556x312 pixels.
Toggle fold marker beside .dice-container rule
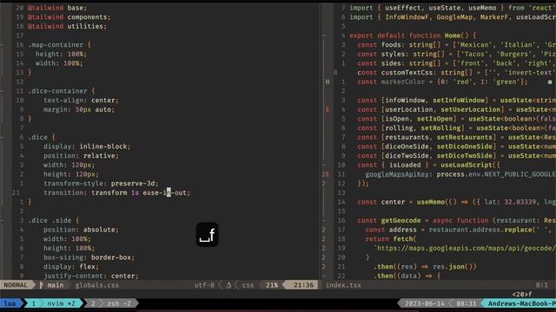(x=2, y=91)
